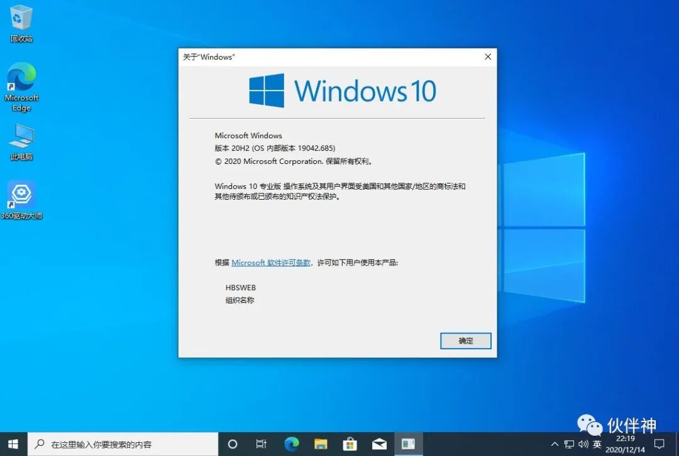Open the Recycle Bin desktop icon

(21, 24)
